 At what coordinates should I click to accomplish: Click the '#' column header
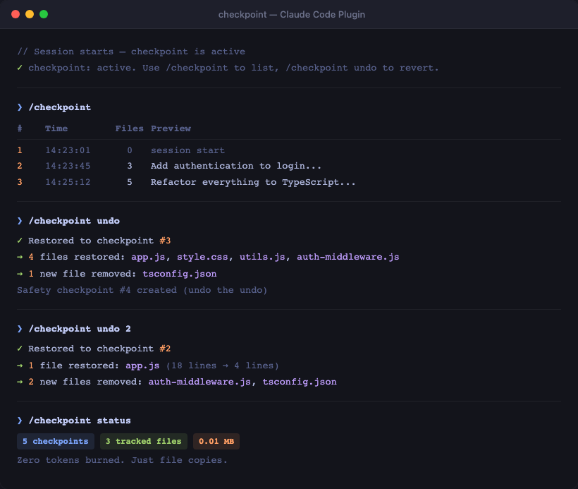click(20, 128)
